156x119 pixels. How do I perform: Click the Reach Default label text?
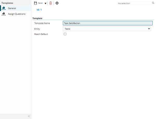tap(41, 34)
